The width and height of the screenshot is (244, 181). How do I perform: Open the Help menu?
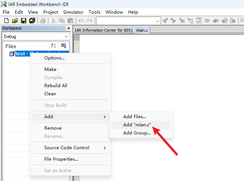[133, 12]
